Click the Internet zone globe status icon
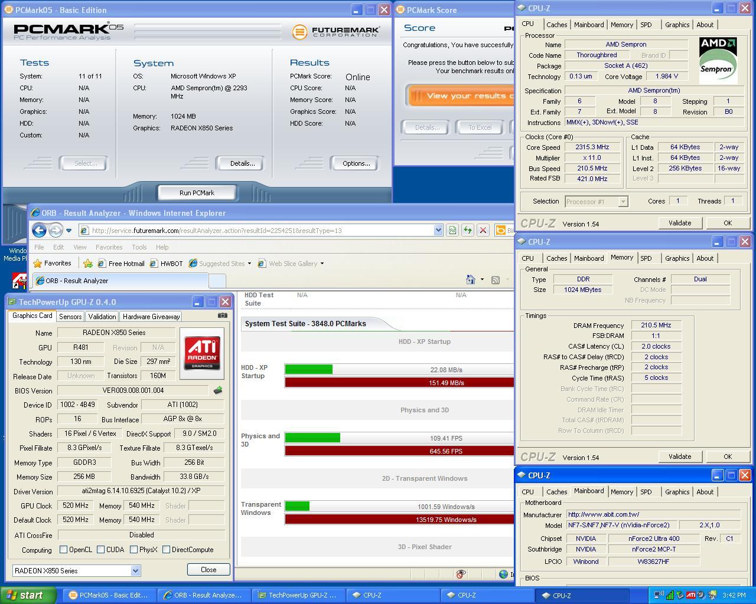 503,574
